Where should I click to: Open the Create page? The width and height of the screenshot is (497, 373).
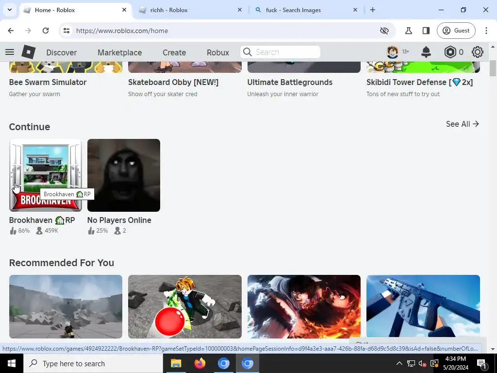(x=174, y=52)
